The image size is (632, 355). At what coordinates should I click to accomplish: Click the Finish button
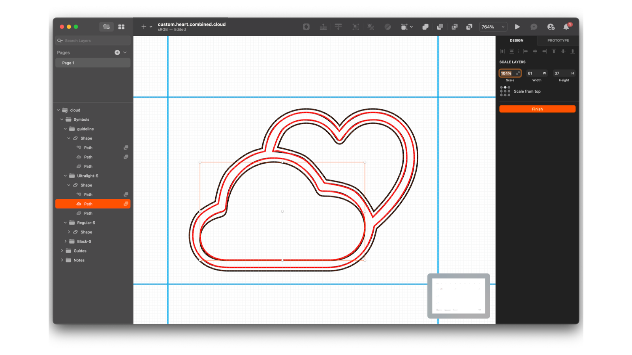click(537, 109)
